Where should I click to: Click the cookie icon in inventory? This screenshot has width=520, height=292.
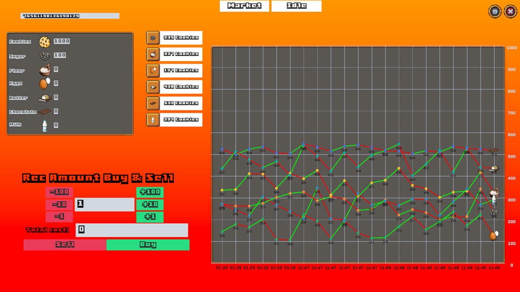(x=45, y=42)
